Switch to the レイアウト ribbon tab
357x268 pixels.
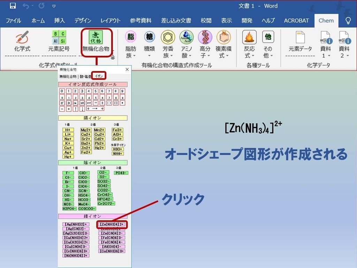111,21
